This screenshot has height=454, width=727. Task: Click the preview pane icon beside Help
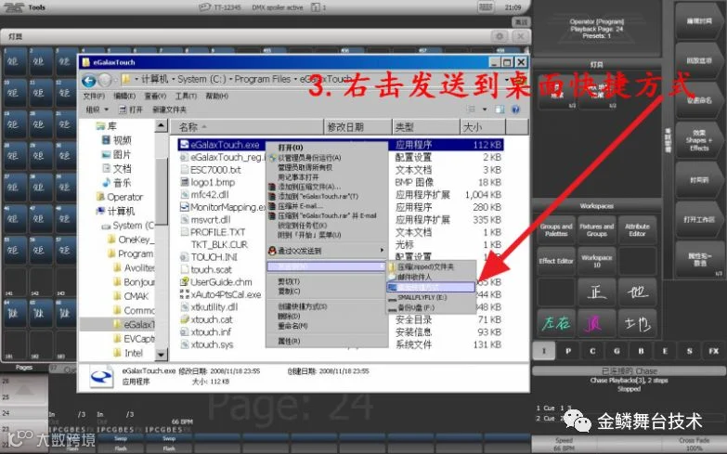pos(500,110)
